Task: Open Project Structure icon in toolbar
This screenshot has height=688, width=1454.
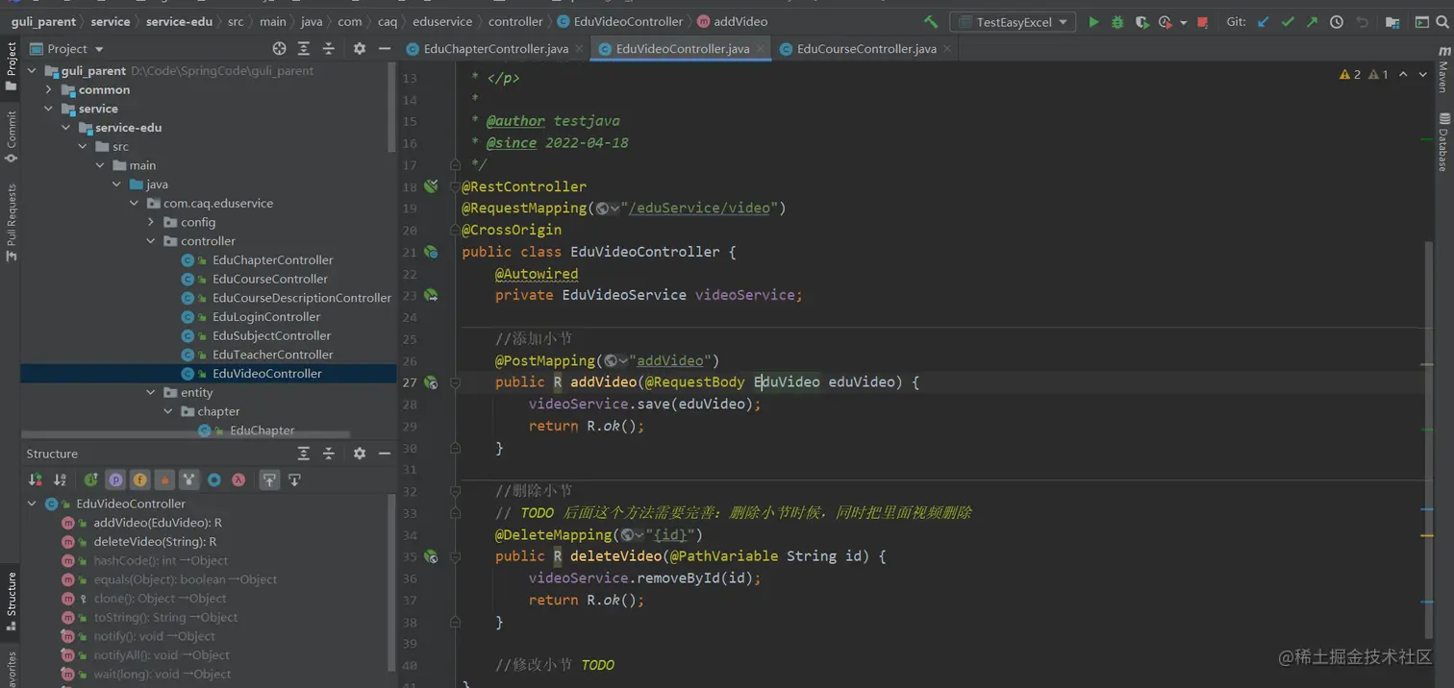Action: 1392,22
